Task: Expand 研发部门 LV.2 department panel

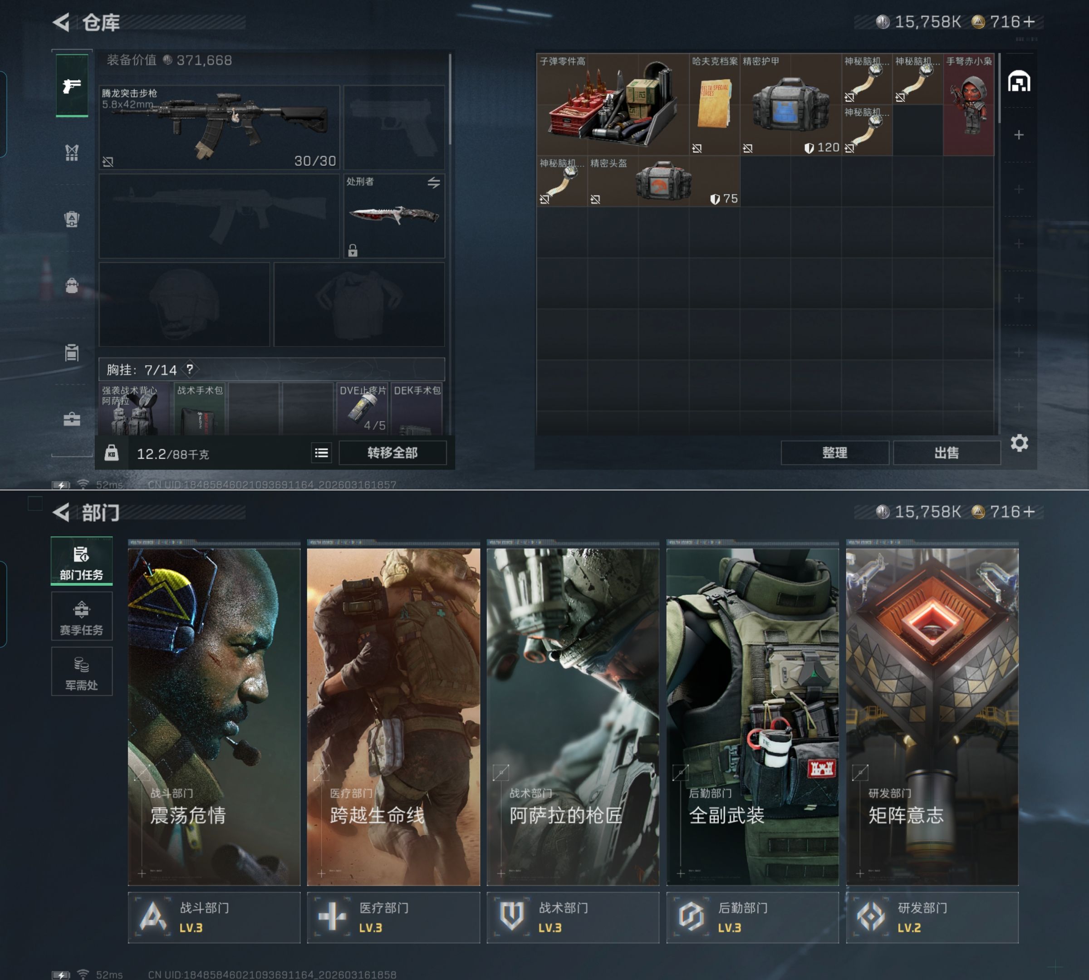Action: click(932, 917)
